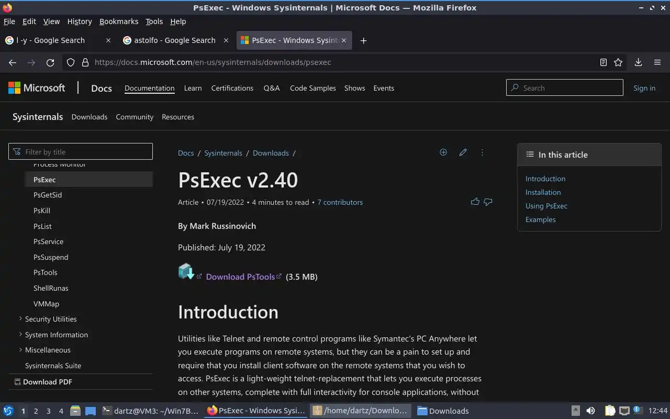This screenshot has width=670, height=419.
Task: Close the 'astolfo - Google Search' tab
Action: click(226, 40)
